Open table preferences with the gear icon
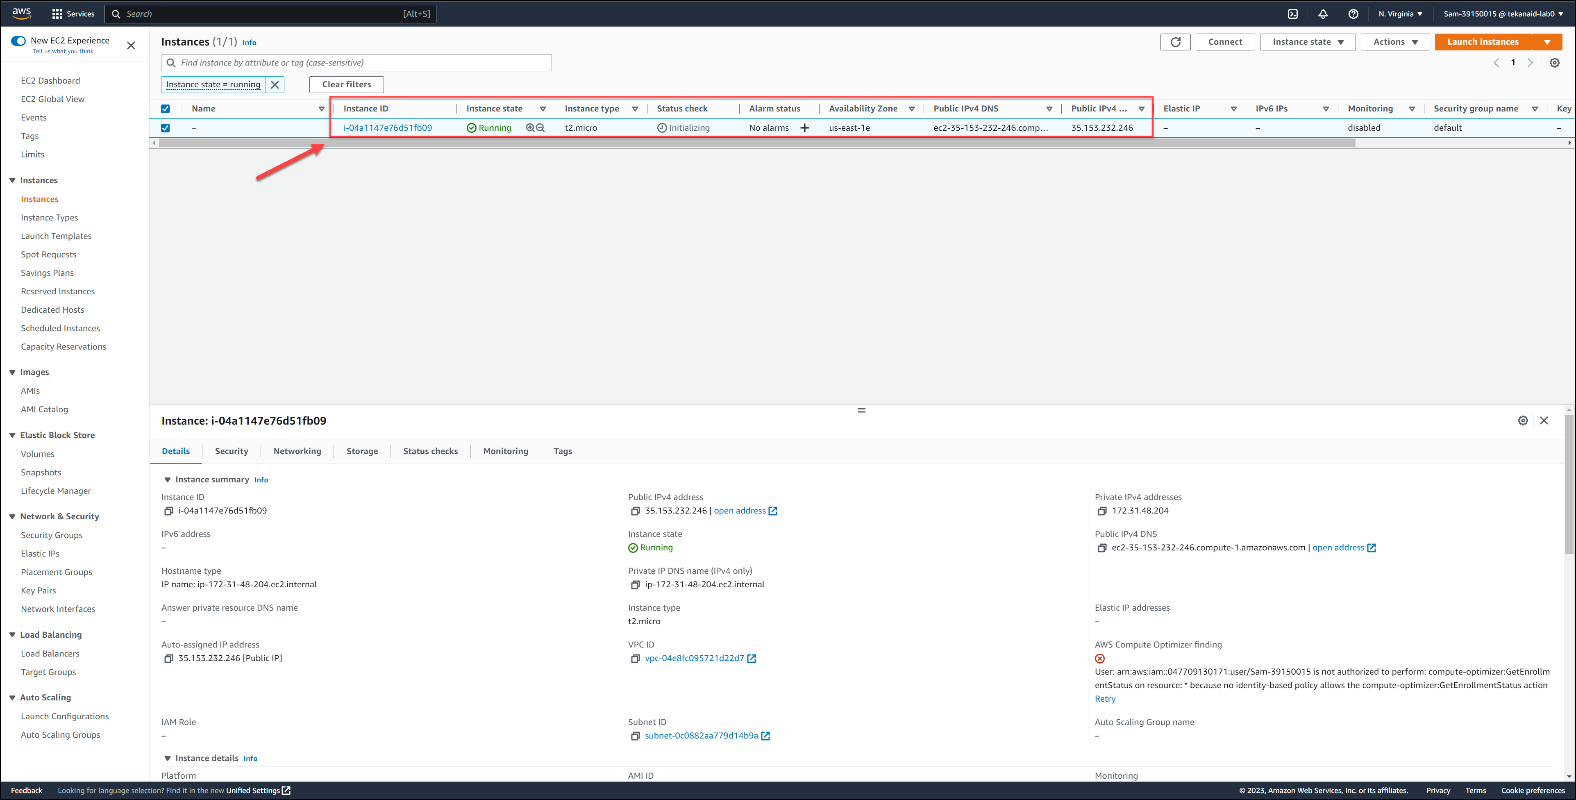 coord(1555,62)
